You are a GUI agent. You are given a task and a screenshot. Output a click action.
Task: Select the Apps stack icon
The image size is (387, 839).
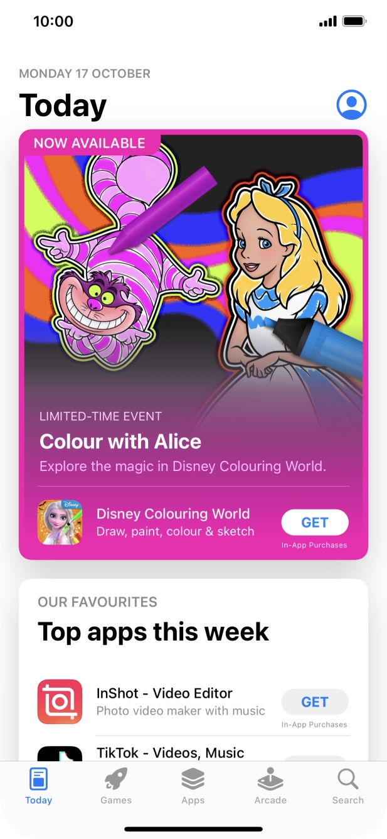[x=193, y=779]
